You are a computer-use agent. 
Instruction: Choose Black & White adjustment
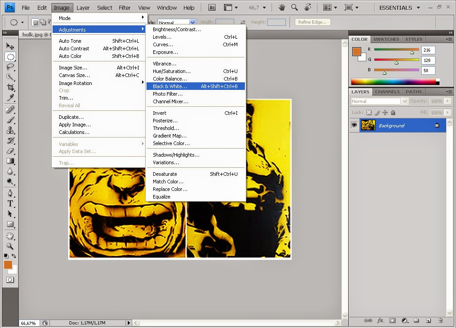coord(195,86)
